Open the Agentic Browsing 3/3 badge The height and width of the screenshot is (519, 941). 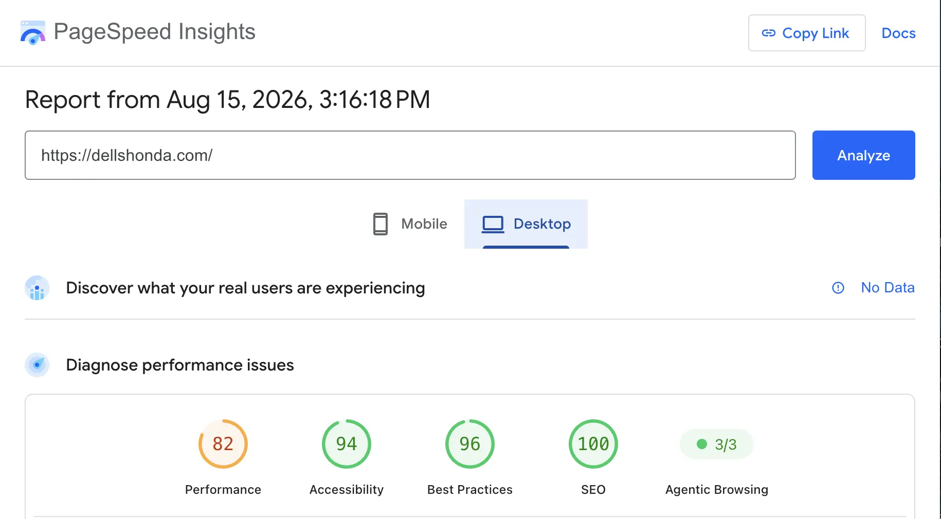click(717, 444)
